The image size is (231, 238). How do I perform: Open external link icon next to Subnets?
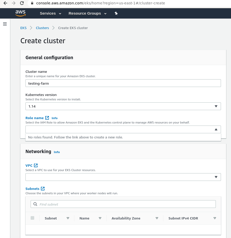point(43,189)
